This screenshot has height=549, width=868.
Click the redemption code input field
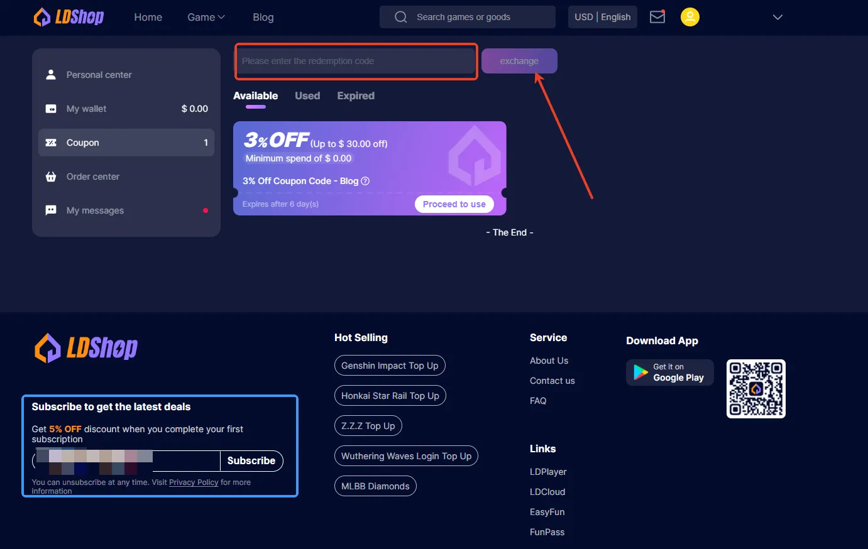[356, 61]
